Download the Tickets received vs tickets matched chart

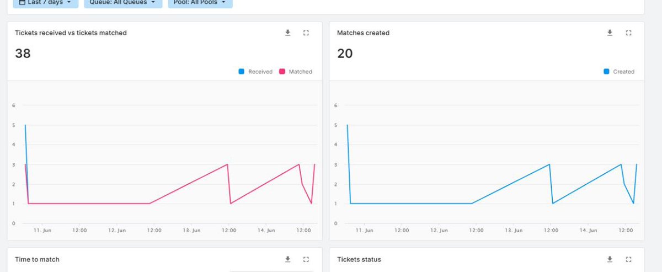pos(287,33)
